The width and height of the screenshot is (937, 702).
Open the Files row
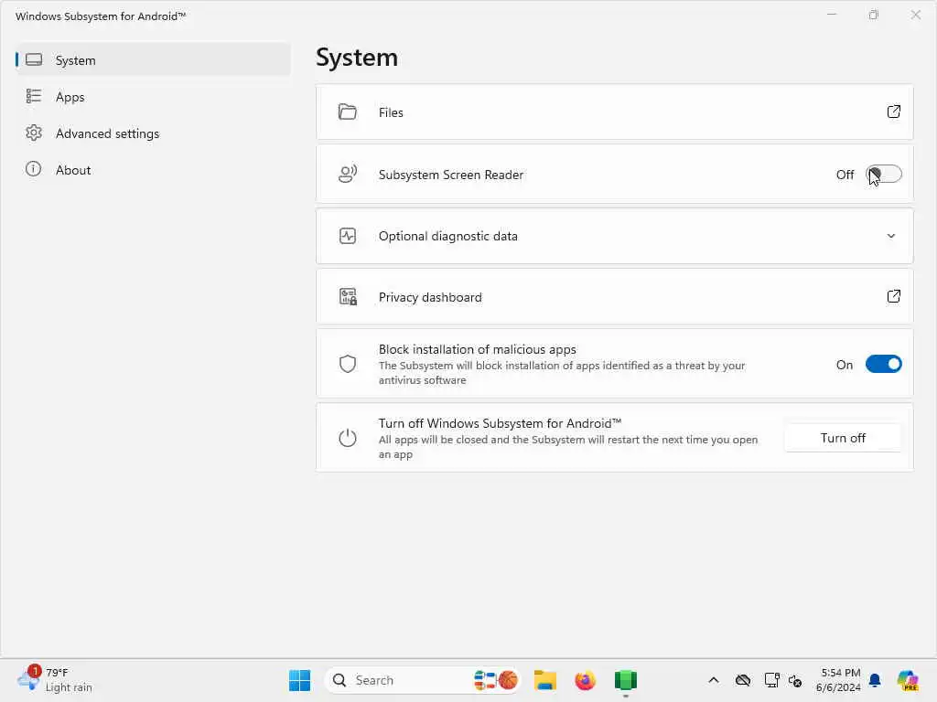(x=615, y=112)
